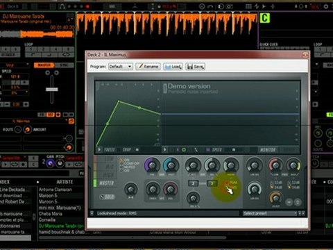Image resolution: width=333 pixels, height=250 pixels.
Task: Set band state to OFF
Action: point(125,170)
